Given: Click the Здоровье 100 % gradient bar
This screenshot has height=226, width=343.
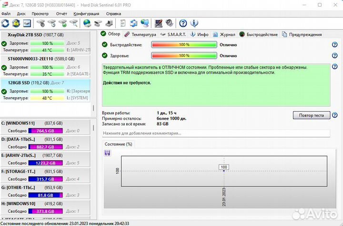Looking at the screenshot, I should (x=184, y=55).
